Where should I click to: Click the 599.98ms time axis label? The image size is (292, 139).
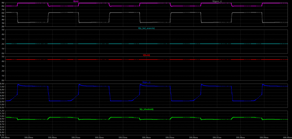tap(241, 137)
